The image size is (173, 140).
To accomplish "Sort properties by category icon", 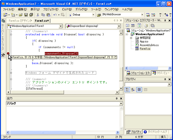I will click(x=127, y=90).
